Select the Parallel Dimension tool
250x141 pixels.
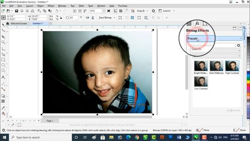pyautogui.click(x=3, y=84)
